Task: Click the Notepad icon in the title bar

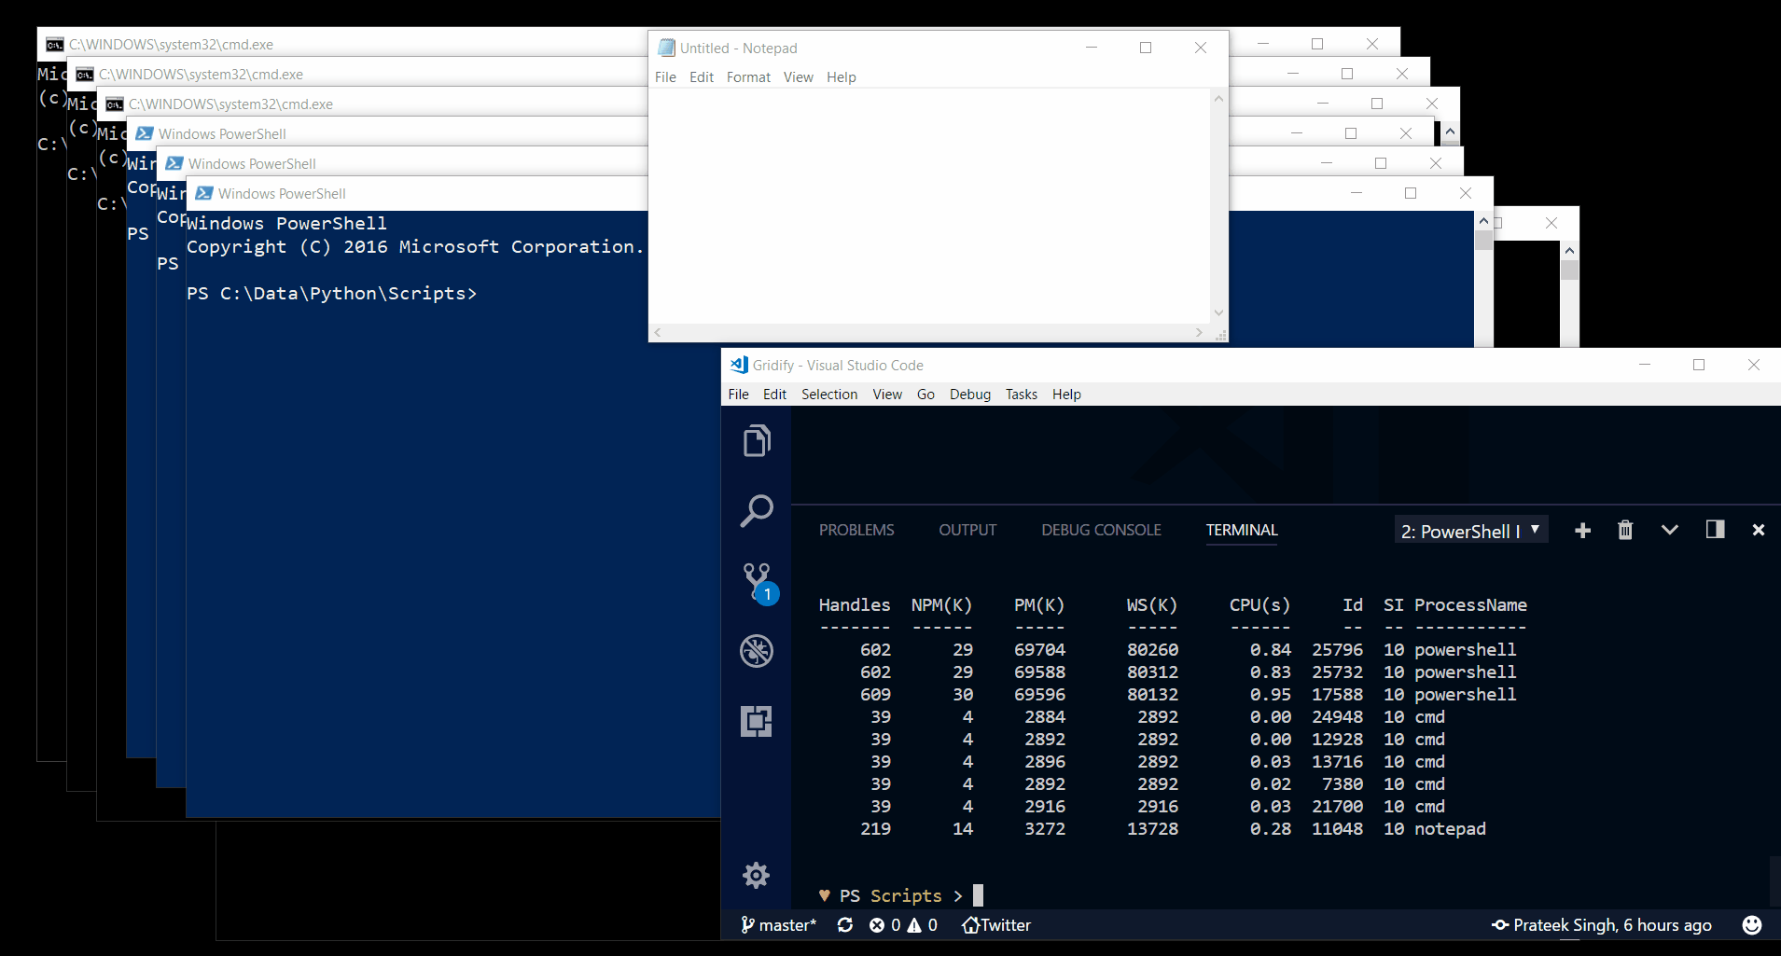Action: (666, 48)
